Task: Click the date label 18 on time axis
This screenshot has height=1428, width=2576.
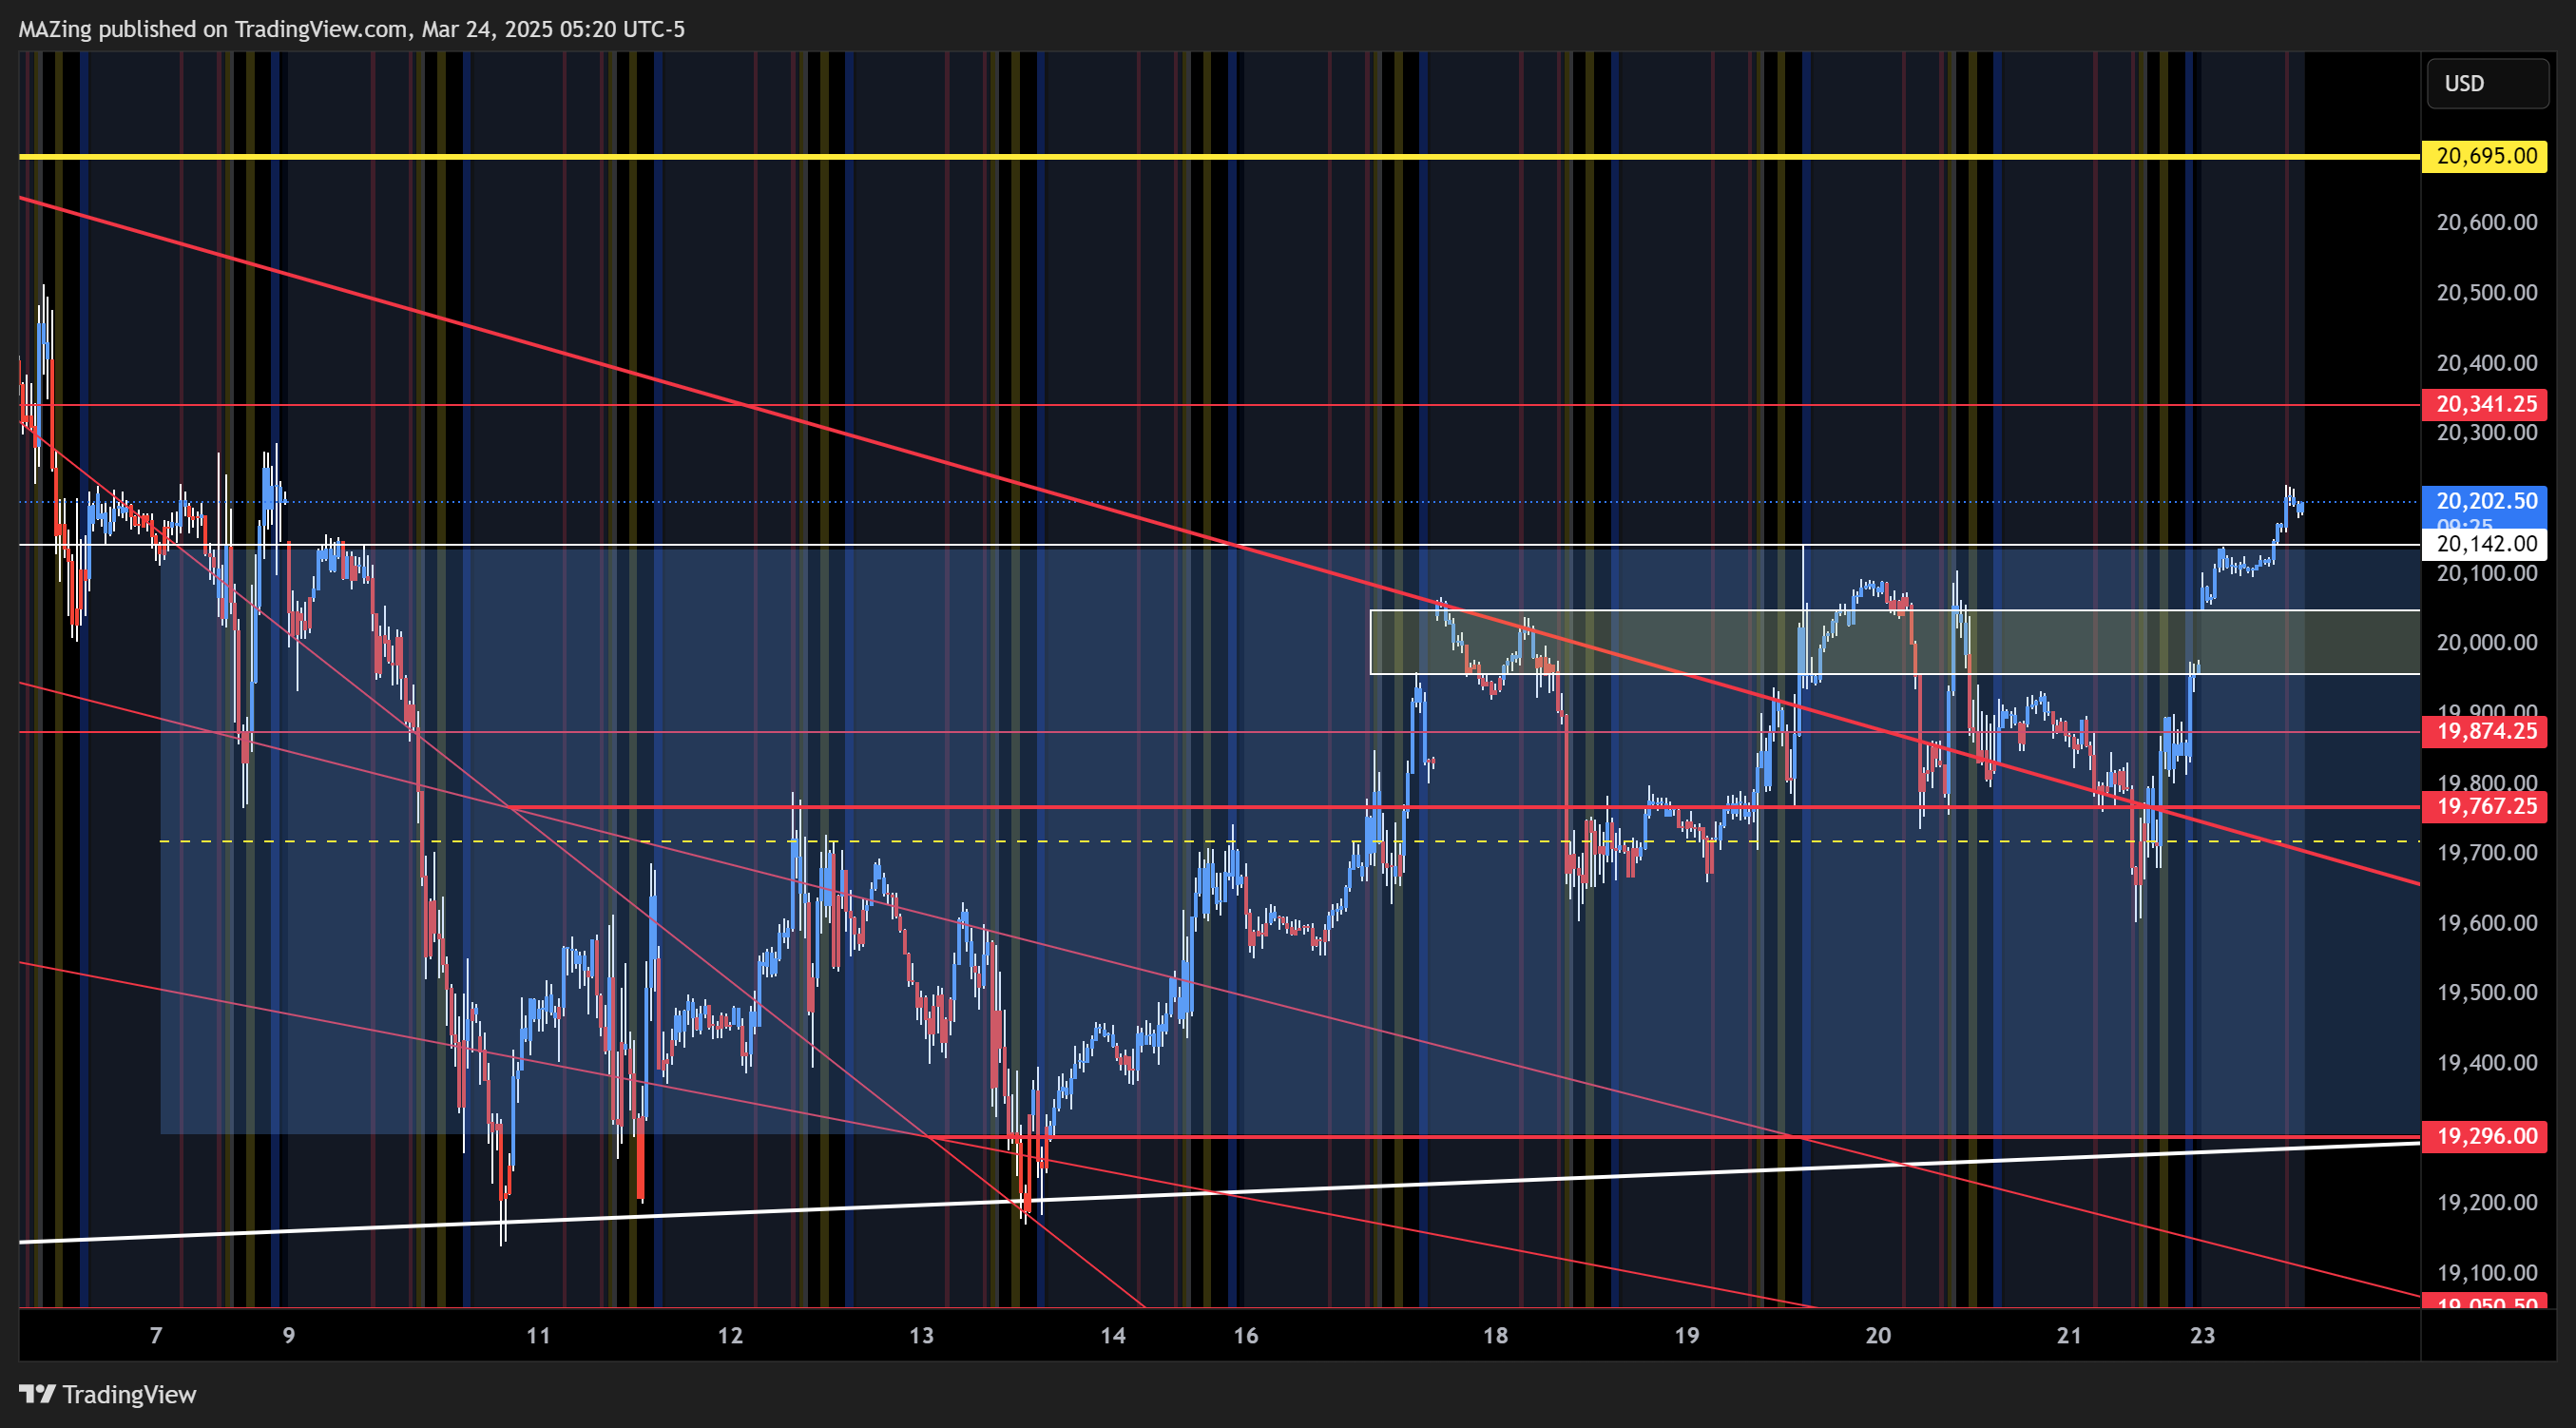Action: click(1496, 1335)
